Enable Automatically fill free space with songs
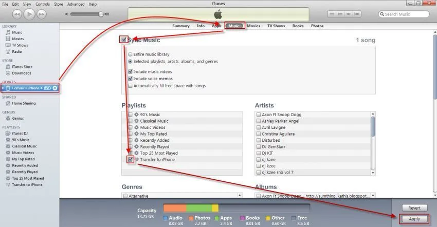 [130, 86]
